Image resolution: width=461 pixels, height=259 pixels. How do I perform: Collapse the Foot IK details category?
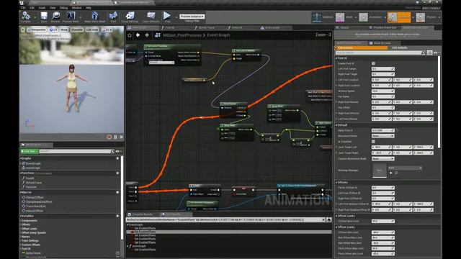(336, 58)
